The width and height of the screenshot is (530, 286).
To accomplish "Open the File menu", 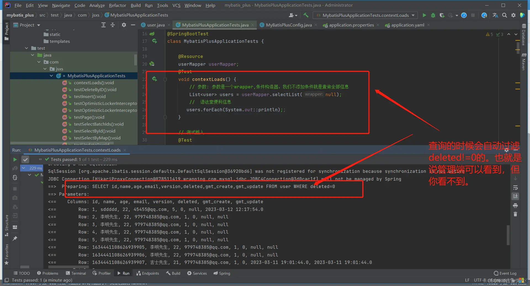I will click(18, 5).
